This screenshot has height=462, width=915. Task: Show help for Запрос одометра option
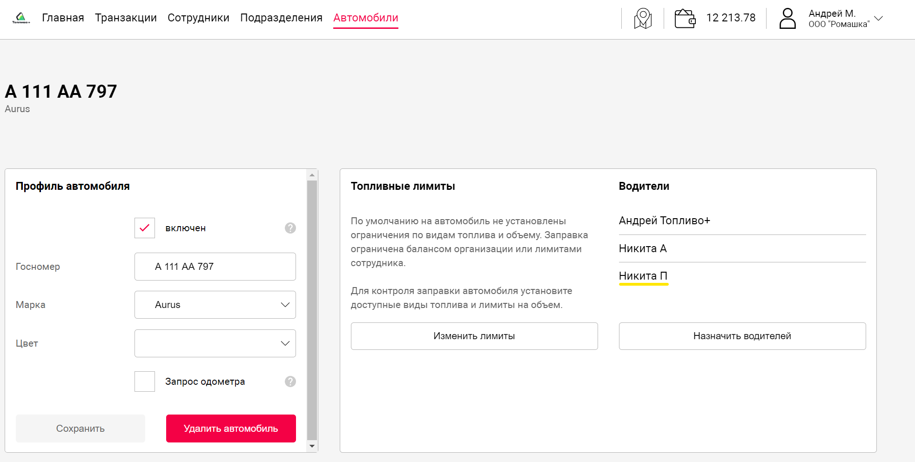tap(290, 382)
